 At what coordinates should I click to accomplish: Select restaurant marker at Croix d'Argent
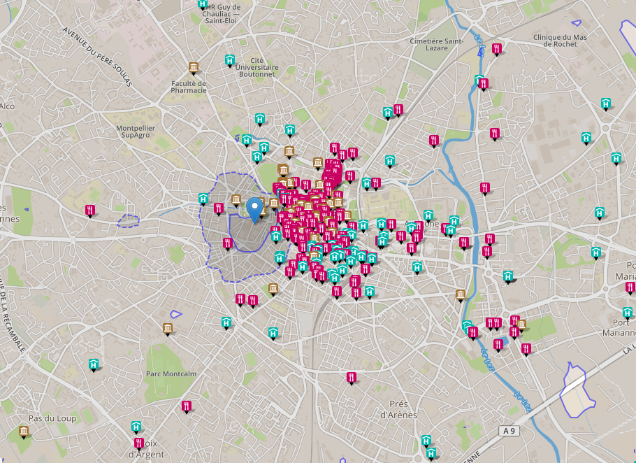(139, 443)
